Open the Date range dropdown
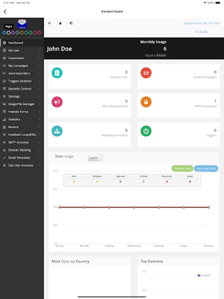Screen dimensions: 224x299 (95, 158)
